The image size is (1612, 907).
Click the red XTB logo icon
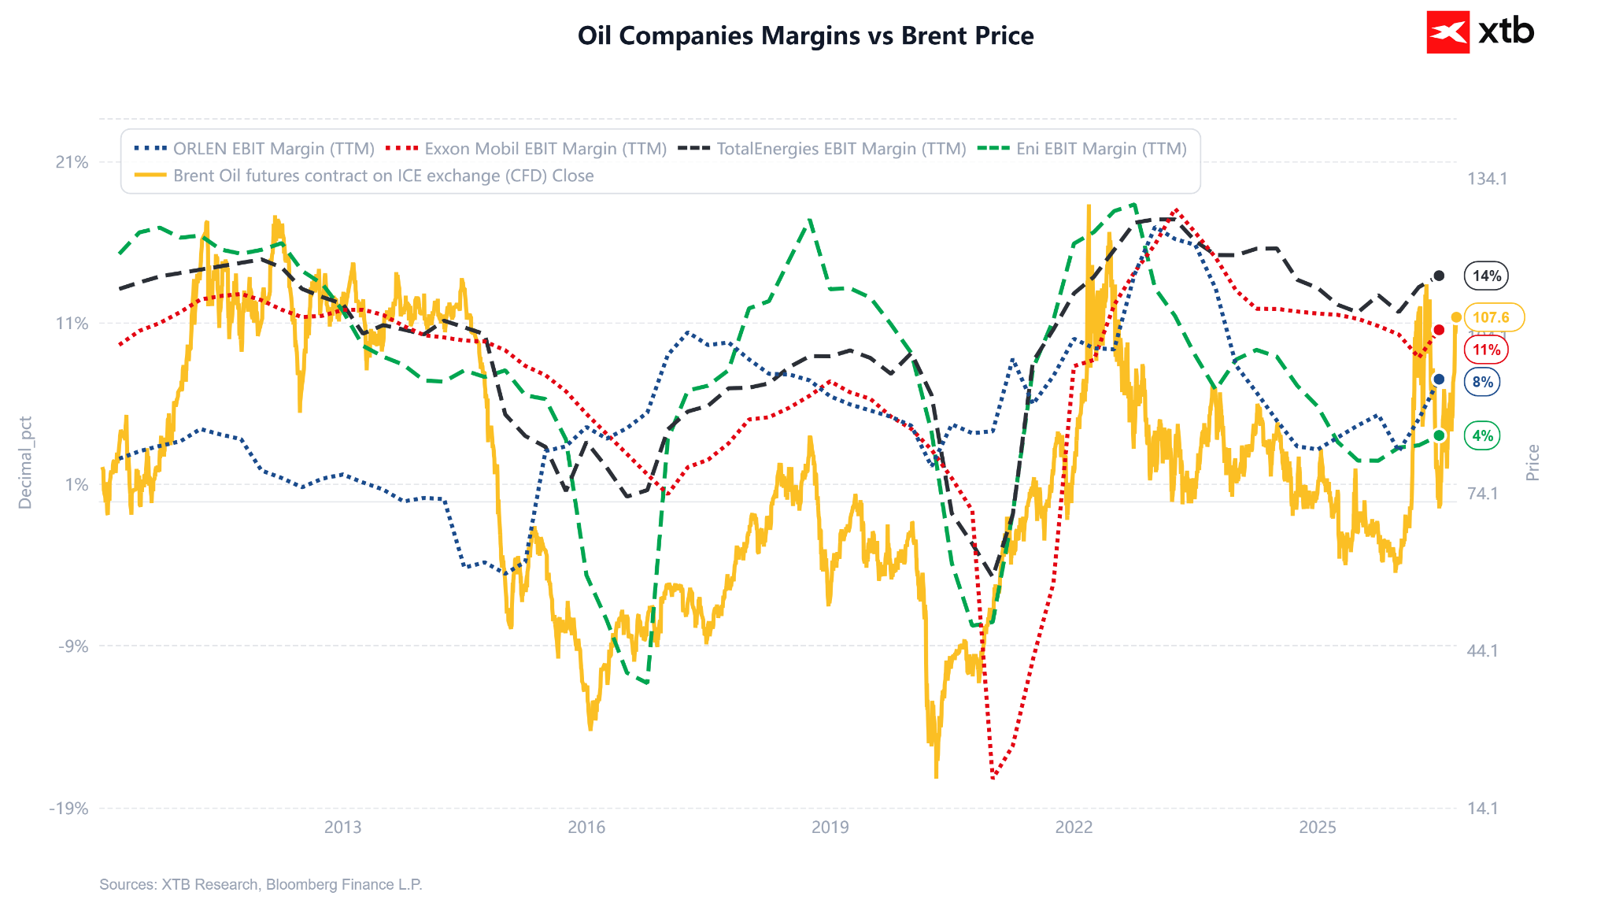1447,32
